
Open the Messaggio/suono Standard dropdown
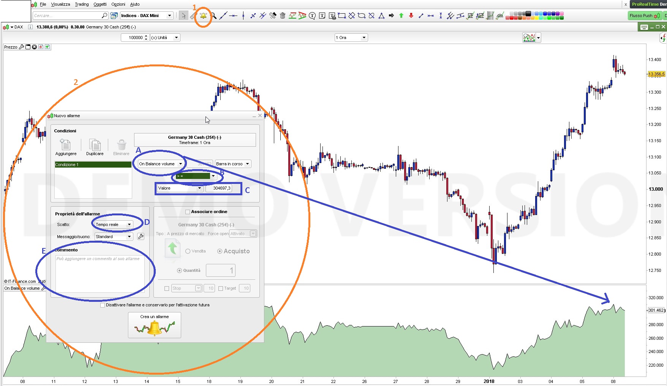coord(113,237)
